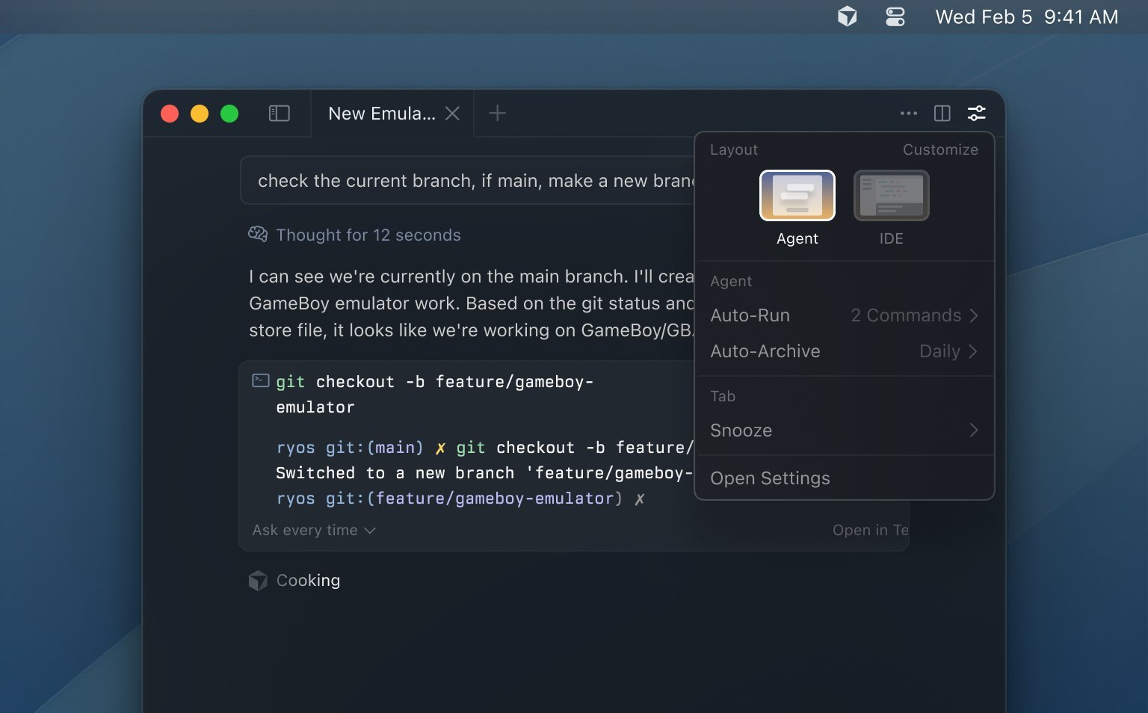The image size is (1148, 713).
Task: Toggle the sidebar panel icon
Action: 279,114
